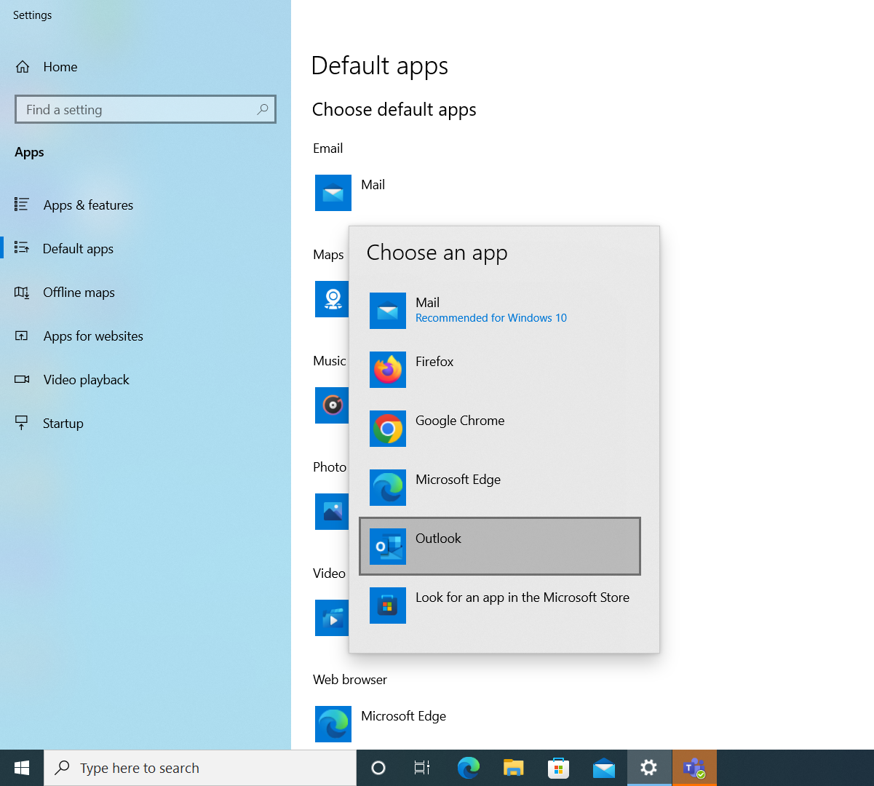This screenshot has height=786, width=874.
Task: Click the Apps heading in sidebar
Action: click(29, 152)
